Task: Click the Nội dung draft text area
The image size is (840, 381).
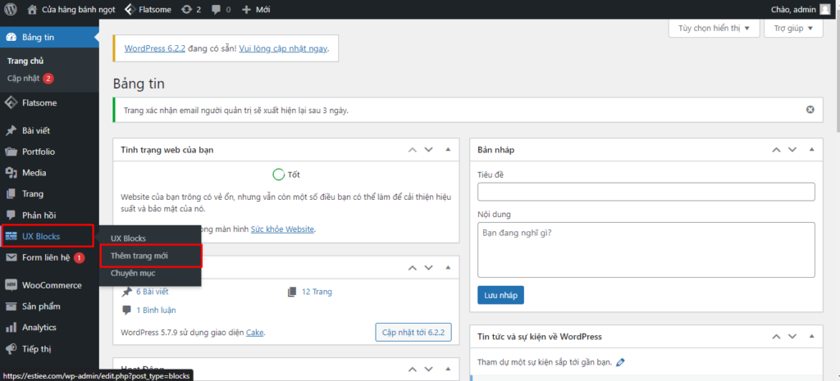Action: click(646, 250)
